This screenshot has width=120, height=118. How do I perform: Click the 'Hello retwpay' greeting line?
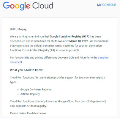click(18, 29)
